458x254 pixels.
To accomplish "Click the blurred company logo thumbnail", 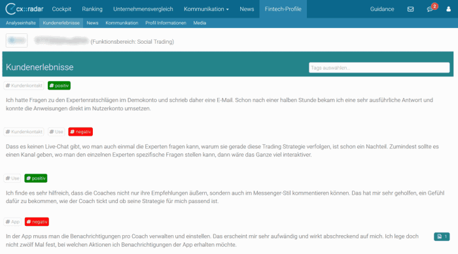I will (16, 40).
